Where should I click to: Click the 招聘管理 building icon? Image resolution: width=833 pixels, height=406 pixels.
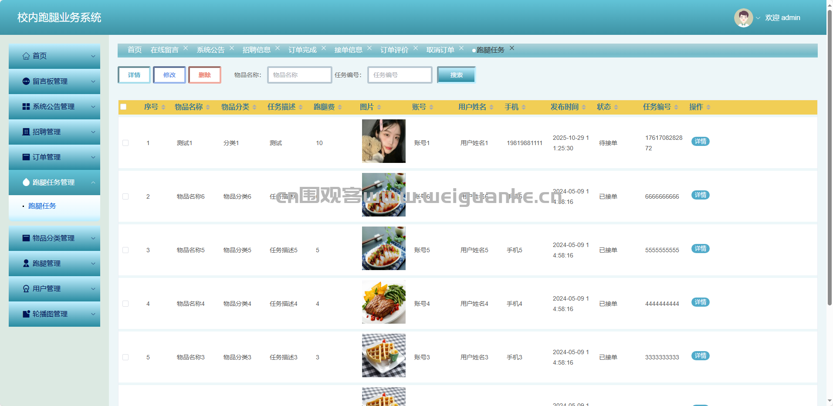click(x=26, y=132)
